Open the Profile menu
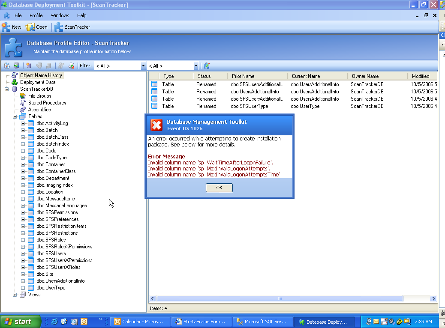 pos(36,15)
